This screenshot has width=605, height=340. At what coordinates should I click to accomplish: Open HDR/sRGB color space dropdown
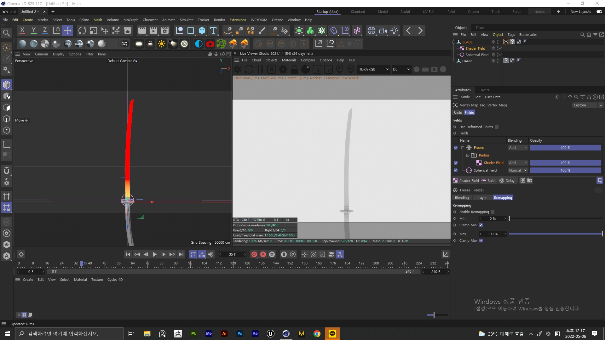click(373, 69)
